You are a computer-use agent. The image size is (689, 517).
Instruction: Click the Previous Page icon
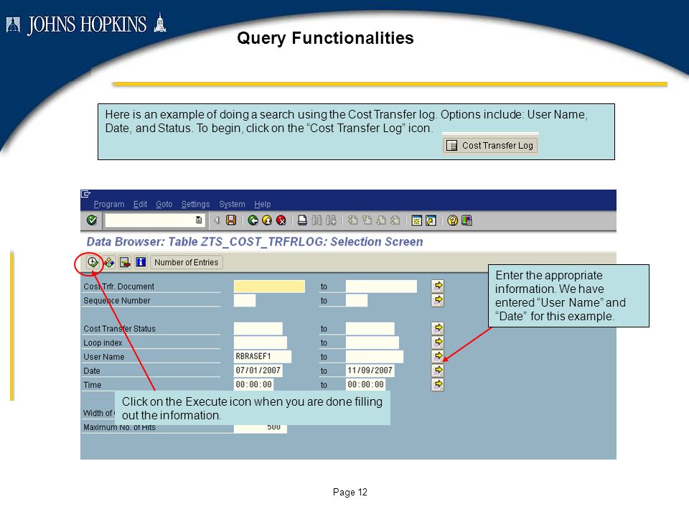[x=367, y=220]
